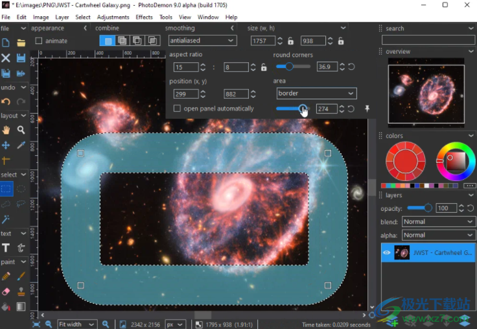Redo the last undone action

(x=21, y=101)
